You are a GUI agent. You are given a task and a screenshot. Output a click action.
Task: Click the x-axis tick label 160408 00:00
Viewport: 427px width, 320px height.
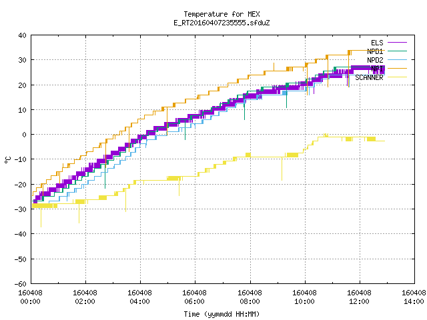(x=30, y=297)
